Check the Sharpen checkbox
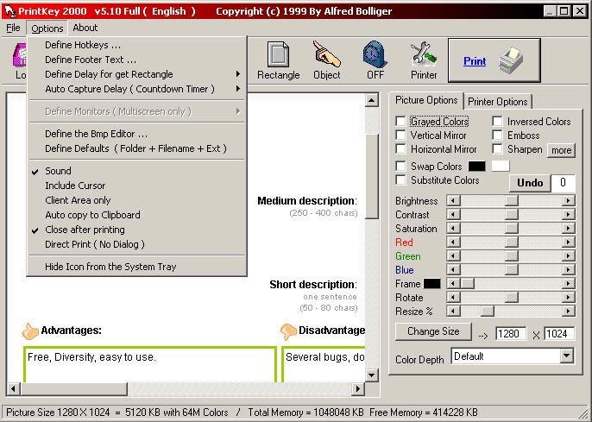Image resolution: width=592 pixels, height=422 pixels. [x=497, y=148]
